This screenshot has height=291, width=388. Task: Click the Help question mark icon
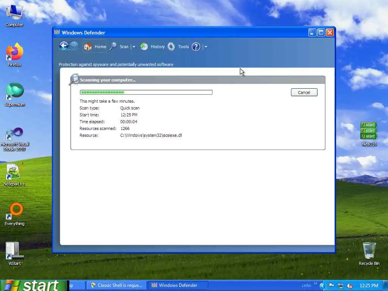pyautogui.click(x=196, y=47)
